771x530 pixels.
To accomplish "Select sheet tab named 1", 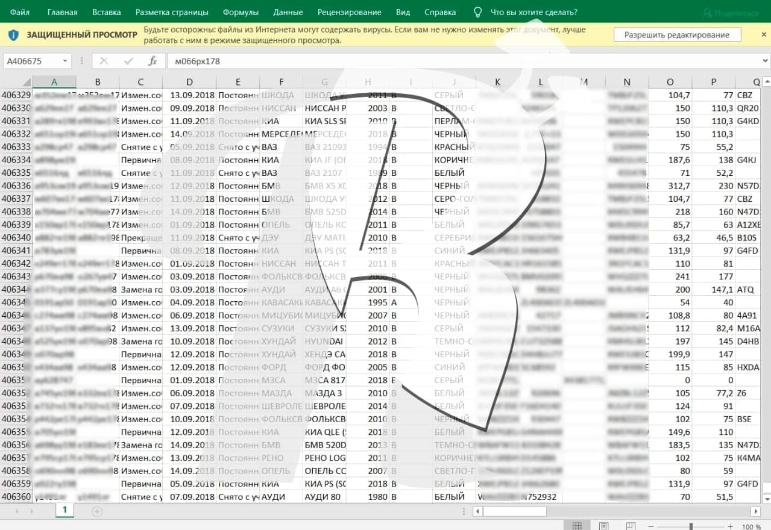I will tap(64, 511).
